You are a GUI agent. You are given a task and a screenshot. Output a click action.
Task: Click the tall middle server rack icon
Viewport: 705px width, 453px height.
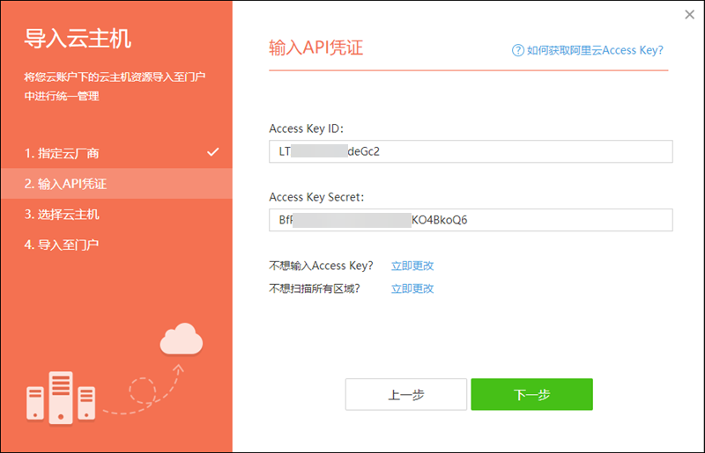point(61,396)
